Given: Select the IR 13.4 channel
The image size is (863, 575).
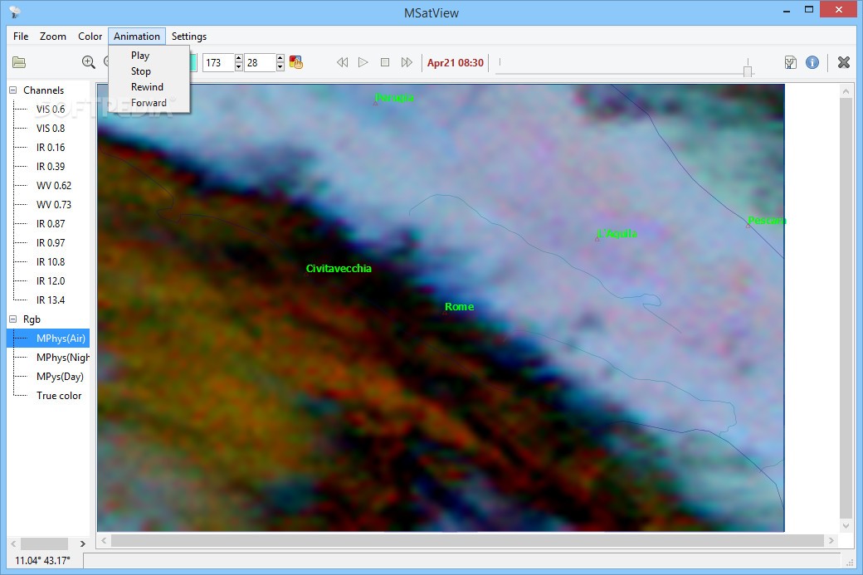Looking at the screenshot, I should pos(51,300).
